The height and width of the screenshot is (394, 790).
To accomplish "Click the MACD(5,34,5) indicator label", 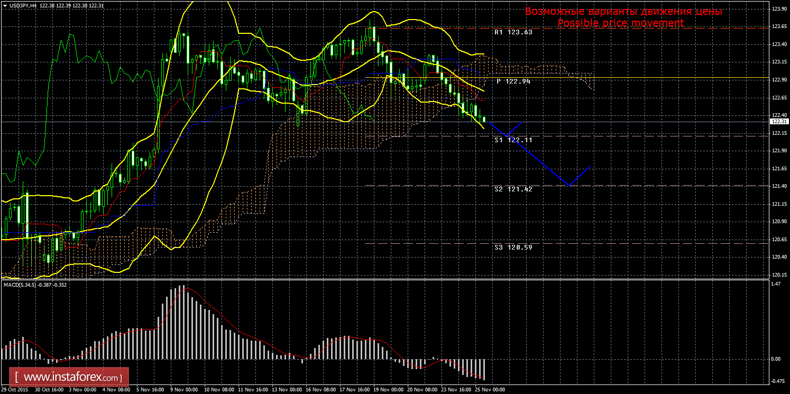I will (x=21, y=285).
